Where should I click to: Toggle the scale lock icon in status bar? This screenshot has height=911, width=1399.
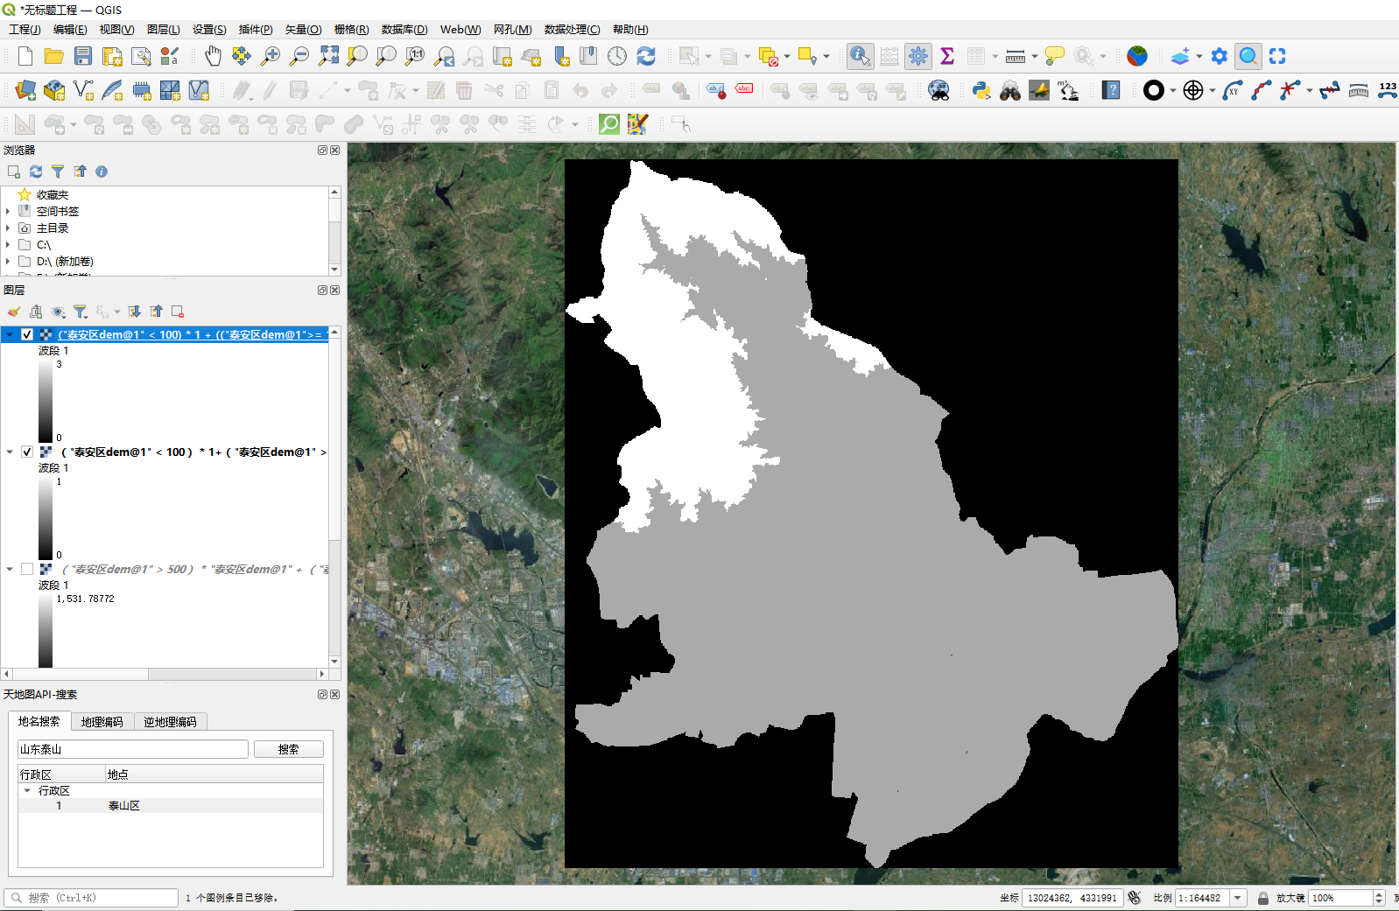[x=1263, y=898]
